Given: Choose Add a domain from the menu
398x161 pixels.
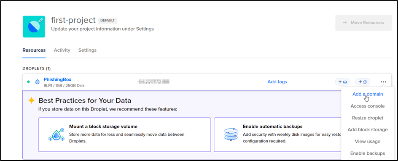Looking at the screenshot, I should (368, 94).
